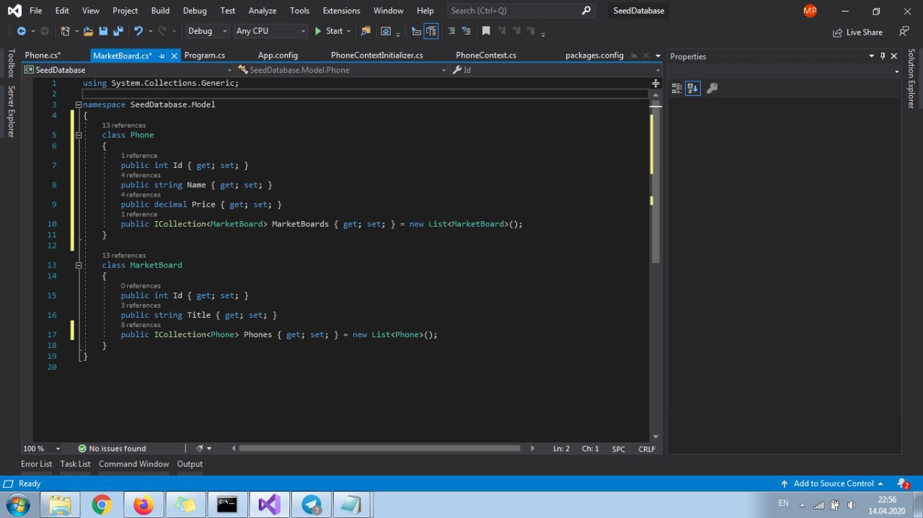Click the Property Pages wrench icon
This screenshot has width=923, height=518.
point(712,88)
